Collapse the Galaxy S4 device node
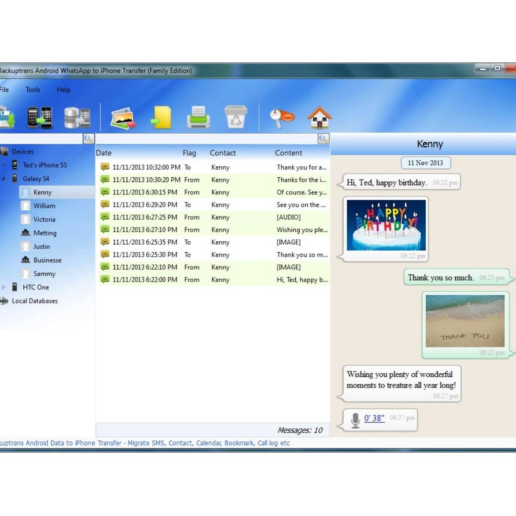 tap(4, 179)
